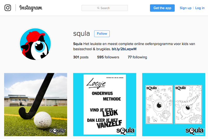Screen dimensions: 208x139
Task: Open the Instagram wordmark home link
Action: click(31, 8)
